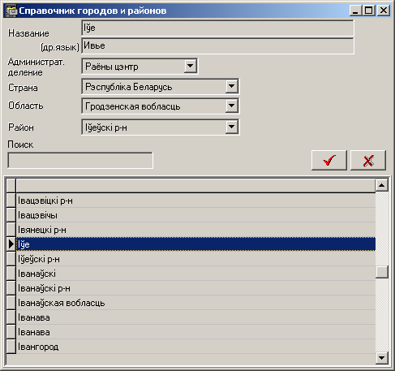Confirm with the red checkmark button
Viewport: 395px width, 371px height.
tap(328, 160)
